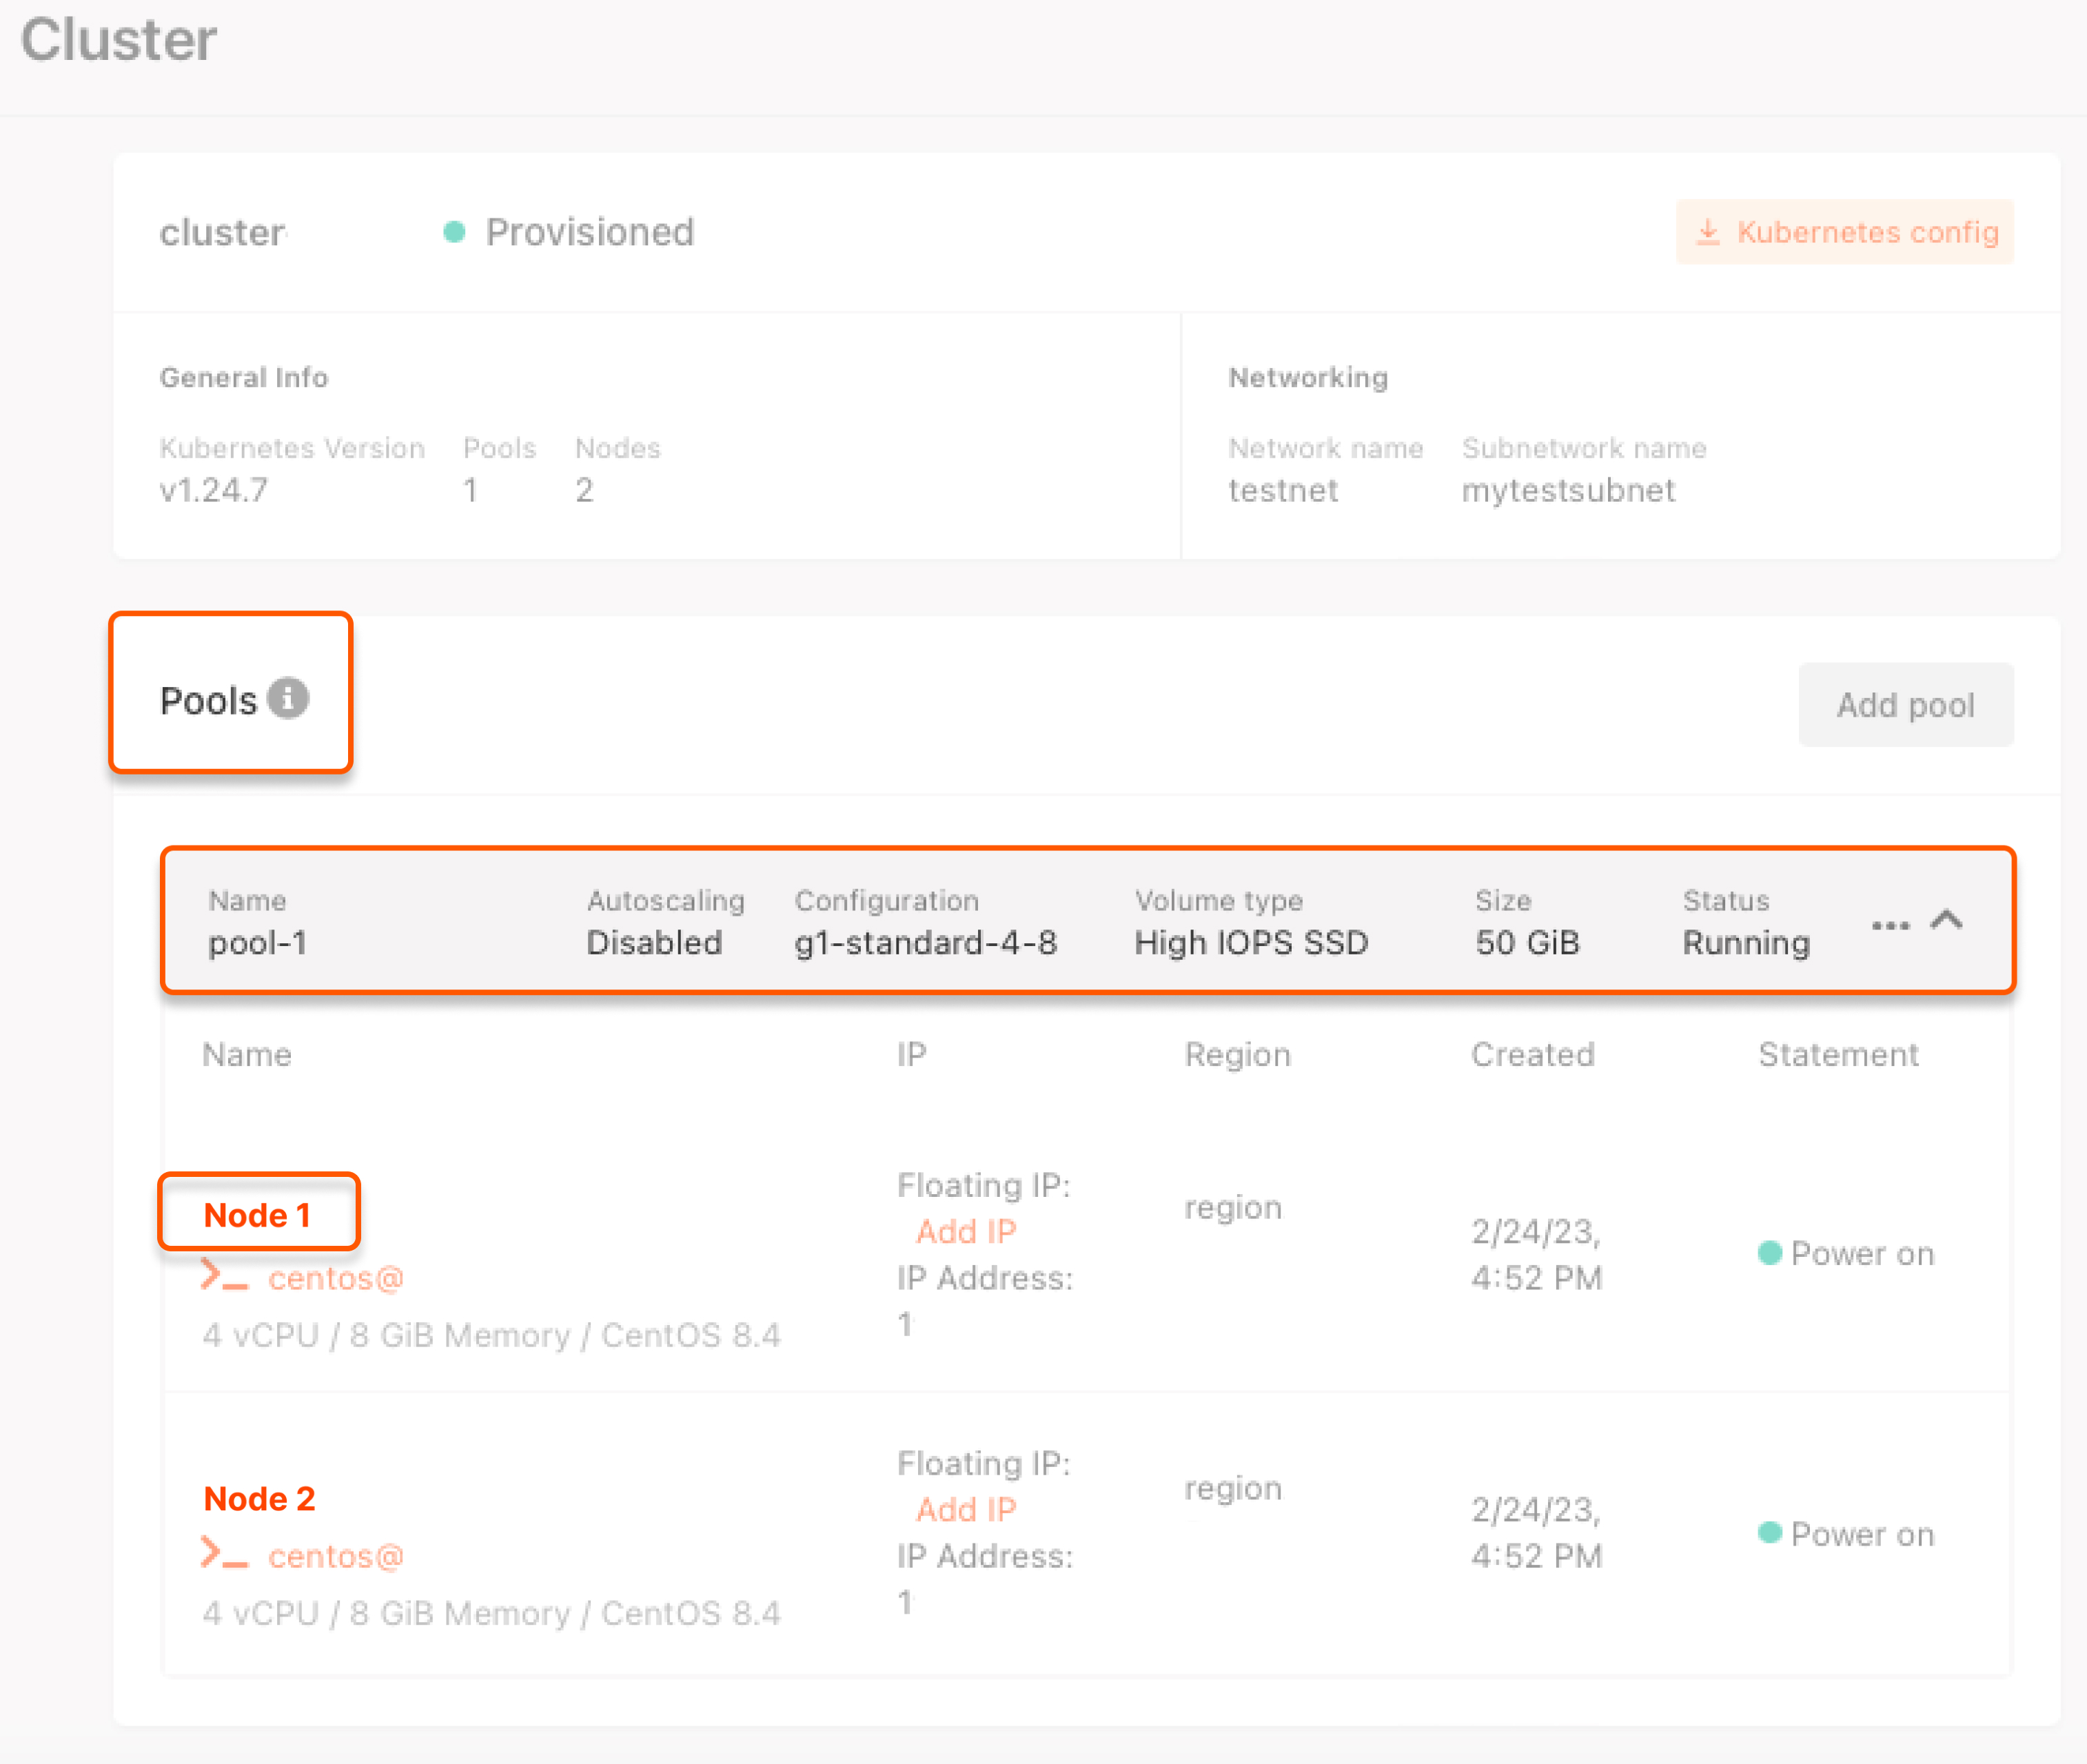Click Node 1 terminal console icon
This screenshot has height=1764, width=2087.
224,1276
